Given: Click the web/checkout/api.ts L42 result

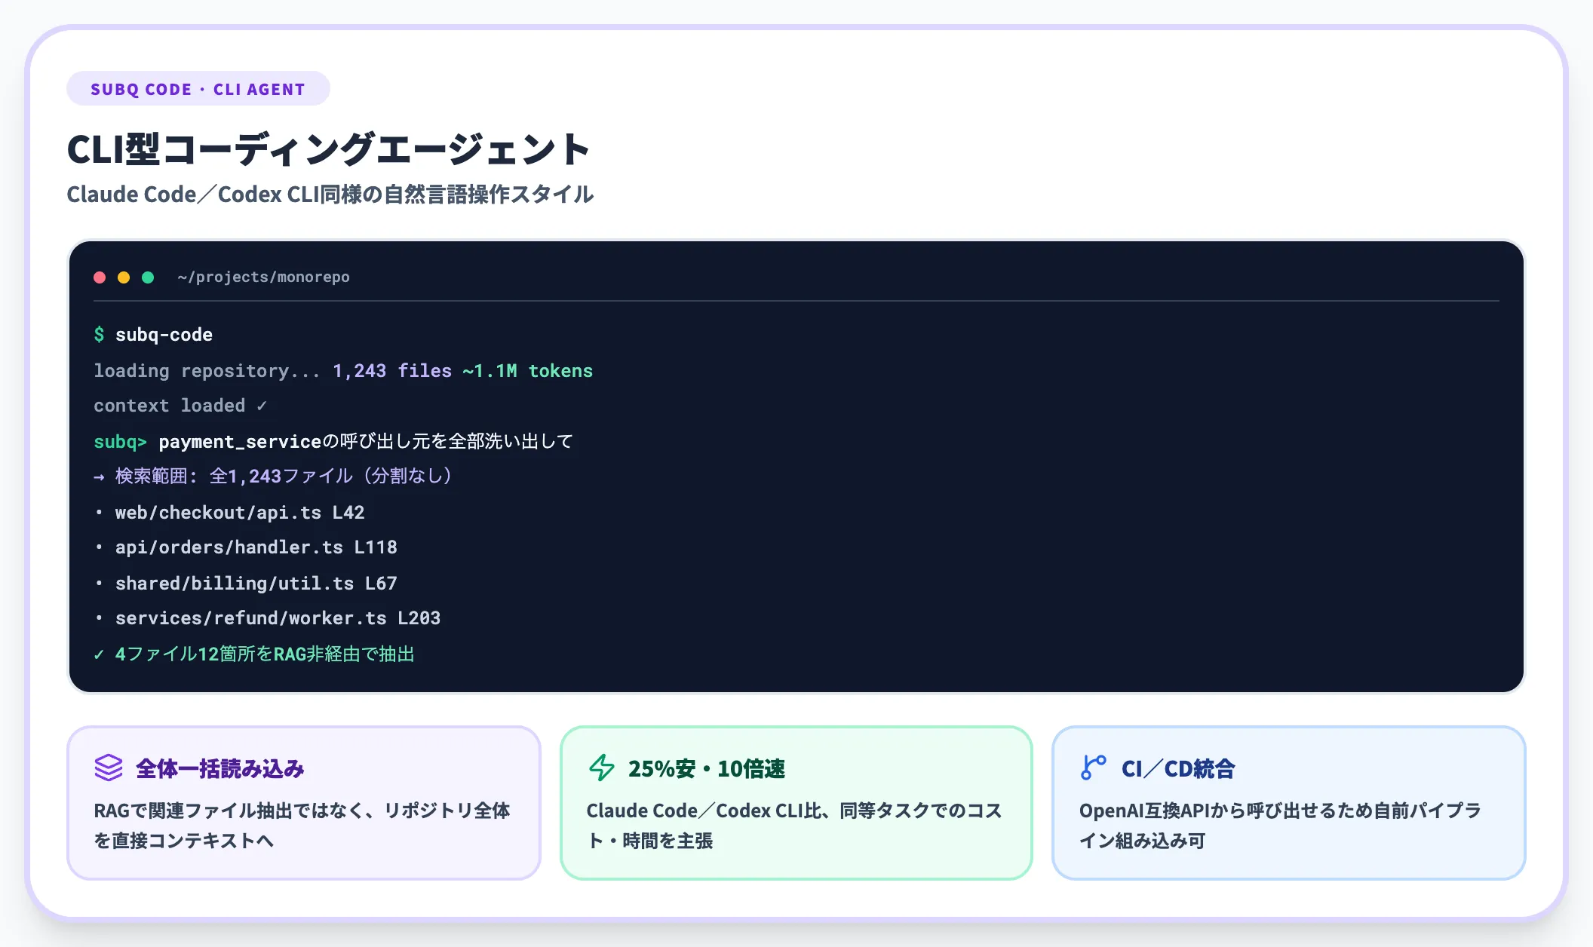Looking at the screenshot, I should [x=229, y=512].
